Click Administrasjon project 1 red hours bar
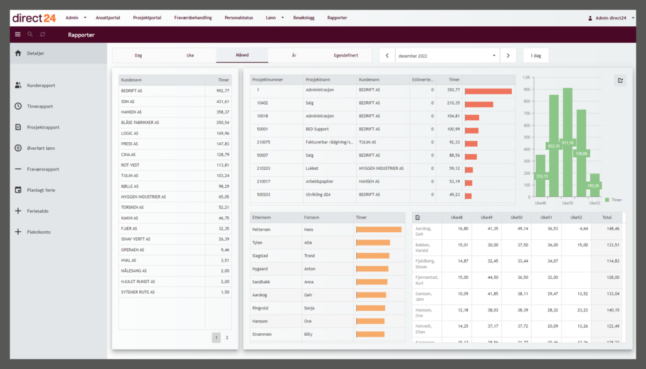This screenshot has width=646, height=369. [x=488, y=91]
